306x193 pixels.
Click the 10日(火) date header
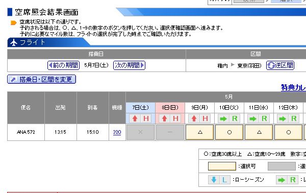pos(229,107)
